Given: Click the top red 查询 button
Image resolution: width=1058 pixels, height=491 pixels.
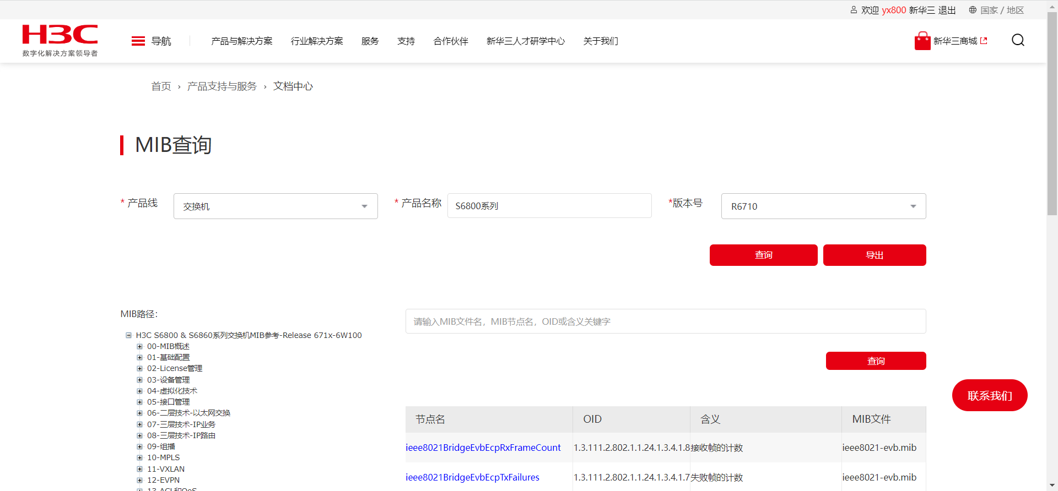Looking at the screenshot, I should click(x=764, y=255).
